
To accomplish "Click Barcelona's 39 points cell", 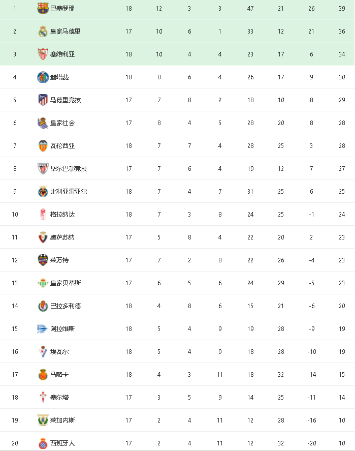I will 342,8.
